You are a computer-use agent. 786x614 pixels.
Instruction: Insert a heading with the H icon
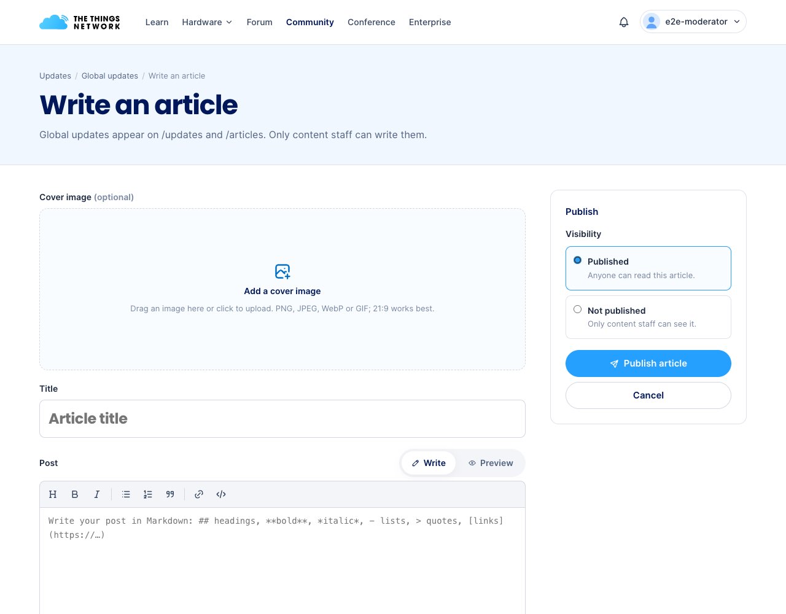53,494
